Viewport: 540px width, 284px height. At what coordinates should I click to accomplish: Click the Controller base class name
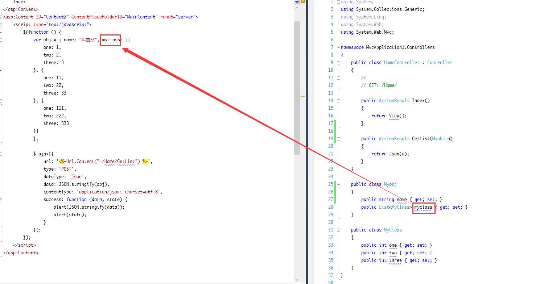click(x=440, y=62)
